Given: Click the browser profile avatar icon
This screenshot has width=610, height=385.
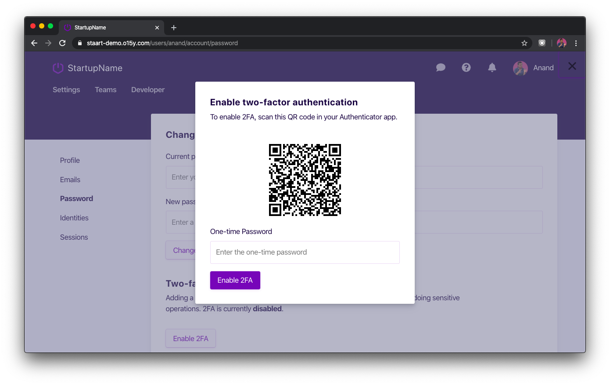Looking at the screenshot, I should [561, 43].
